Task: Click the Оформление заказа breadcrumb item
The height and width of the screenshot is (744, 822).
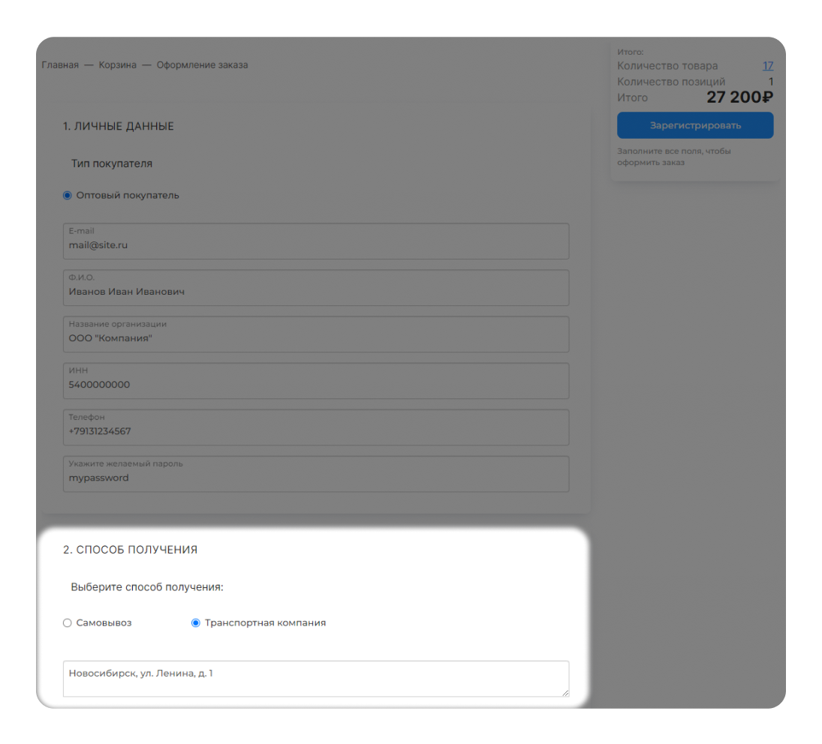Action: [202, 65]
